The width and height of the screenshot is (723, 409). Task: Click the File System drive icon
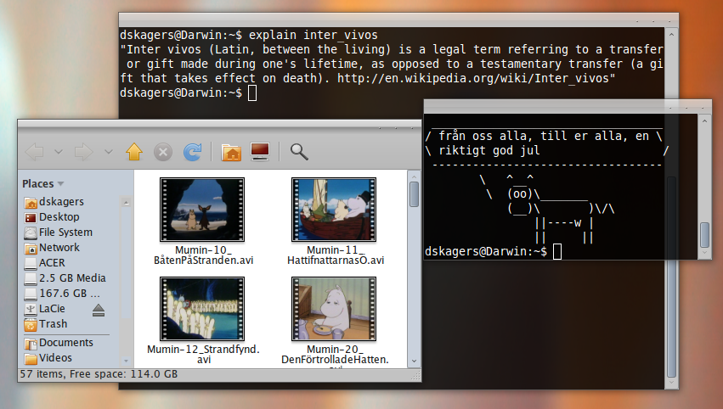pyautogui.click(x=31, y=233)
